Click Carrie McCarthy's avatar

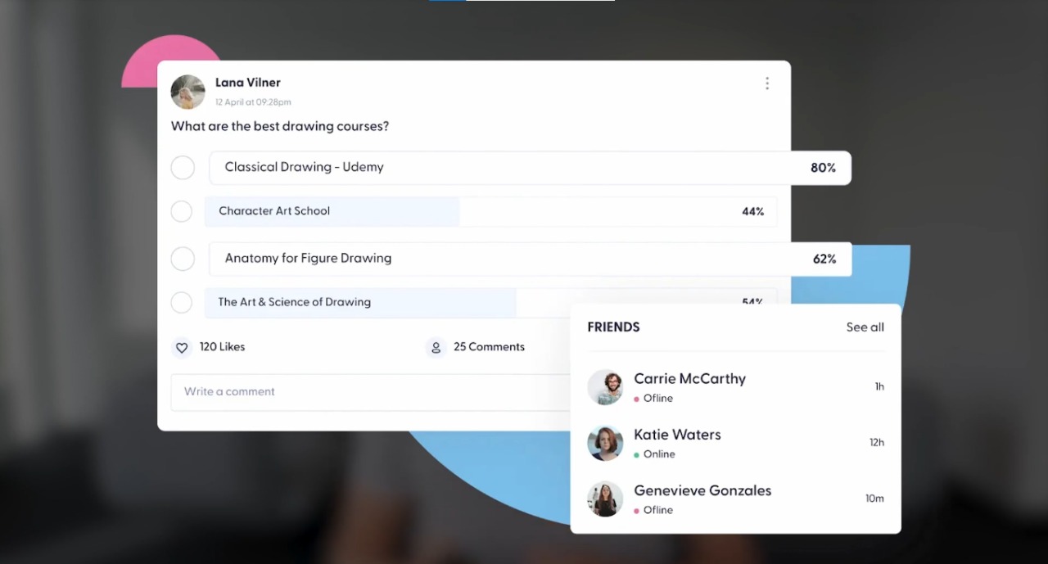click(x=605, y=387)
